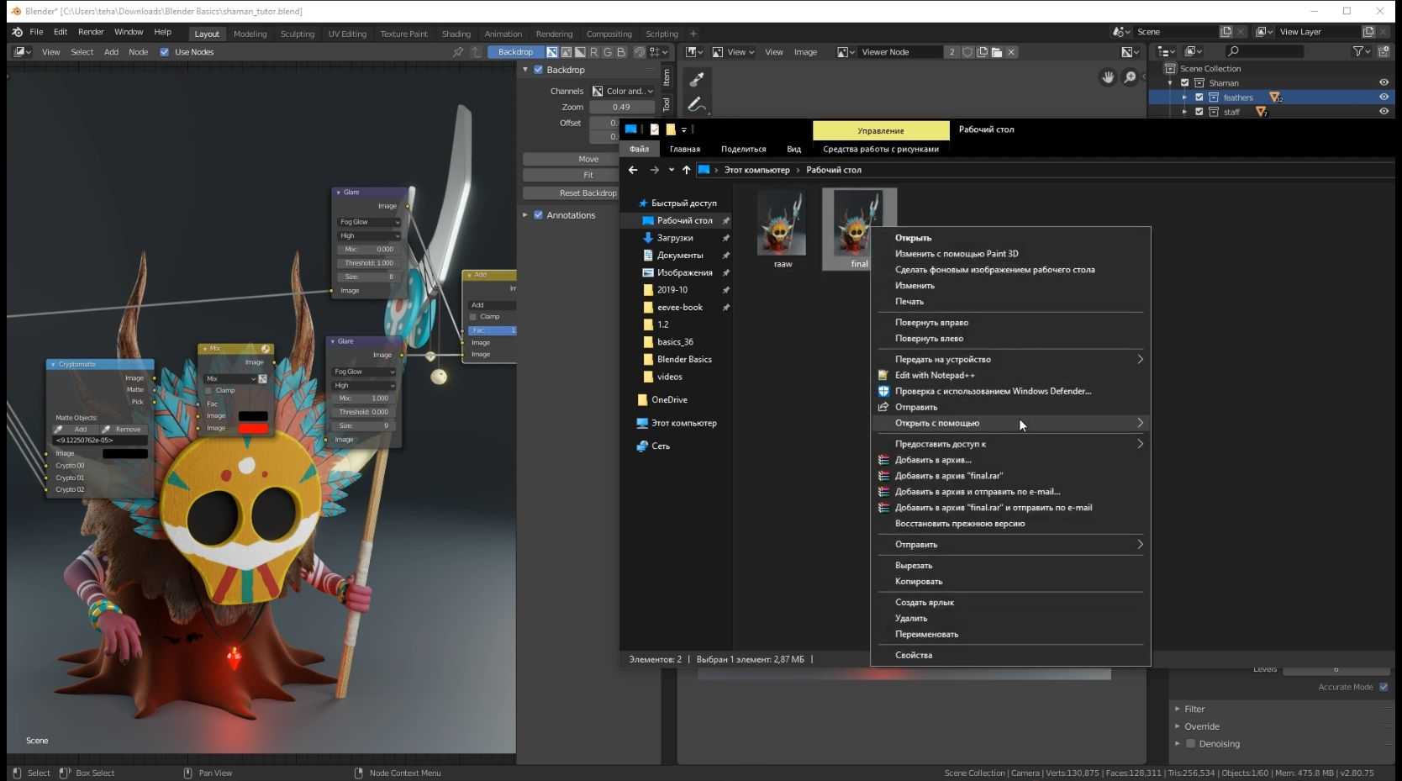Click the pan hand gizmo in image editor
This screenshot has height=781, width=1402.
(x=1108, y=77)
